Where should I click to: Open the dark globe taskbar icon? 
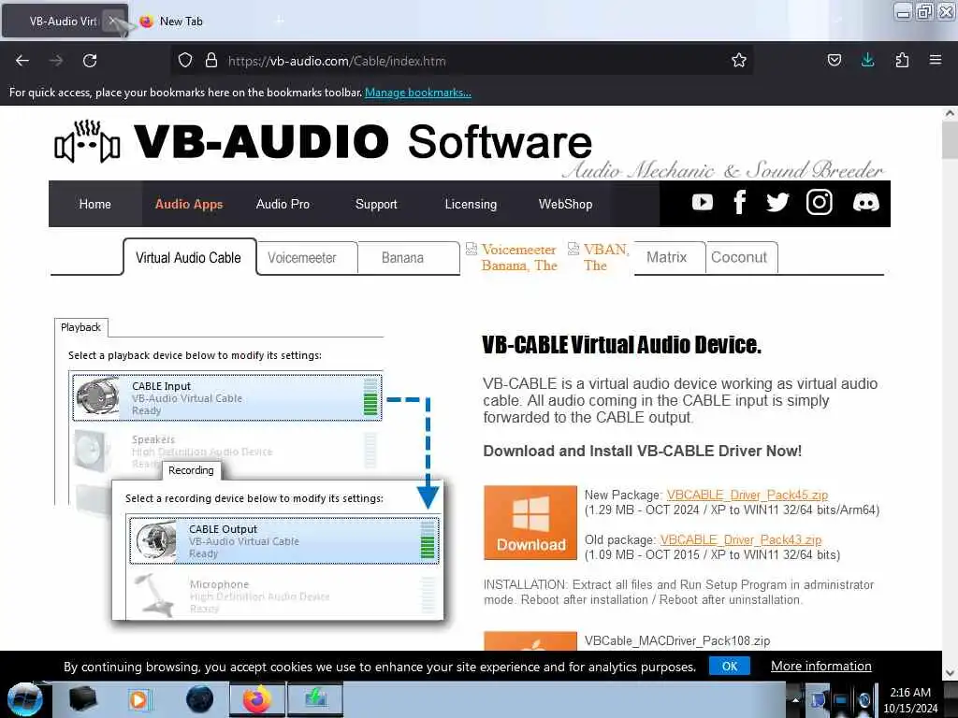[200, 699]
